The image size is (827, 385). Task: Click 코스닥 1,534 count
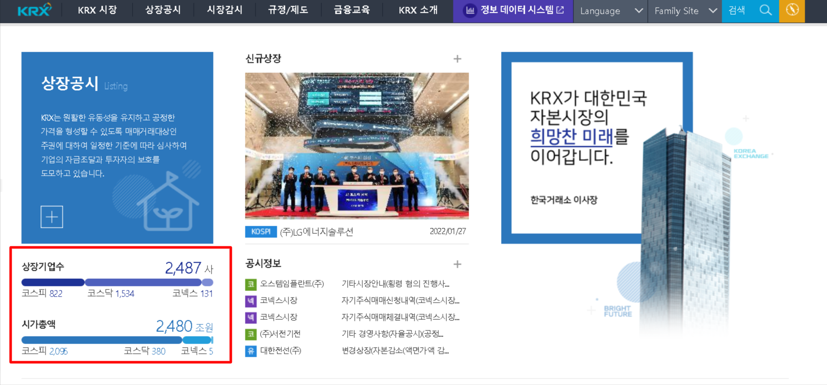[111, 293]
